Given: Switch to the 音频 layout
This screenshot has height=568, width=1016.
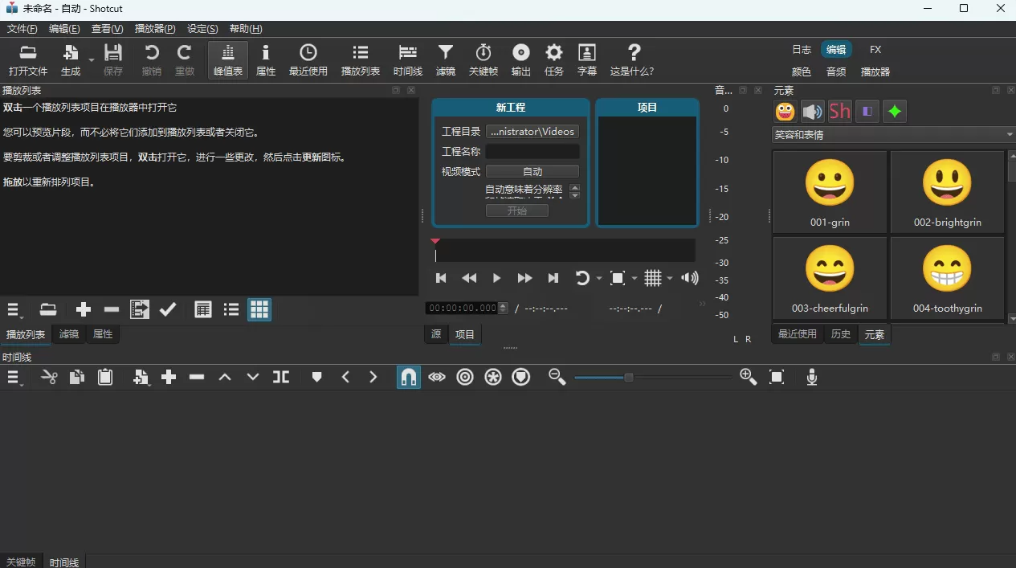Looking at the screenshot, I should tap(836, 72).
